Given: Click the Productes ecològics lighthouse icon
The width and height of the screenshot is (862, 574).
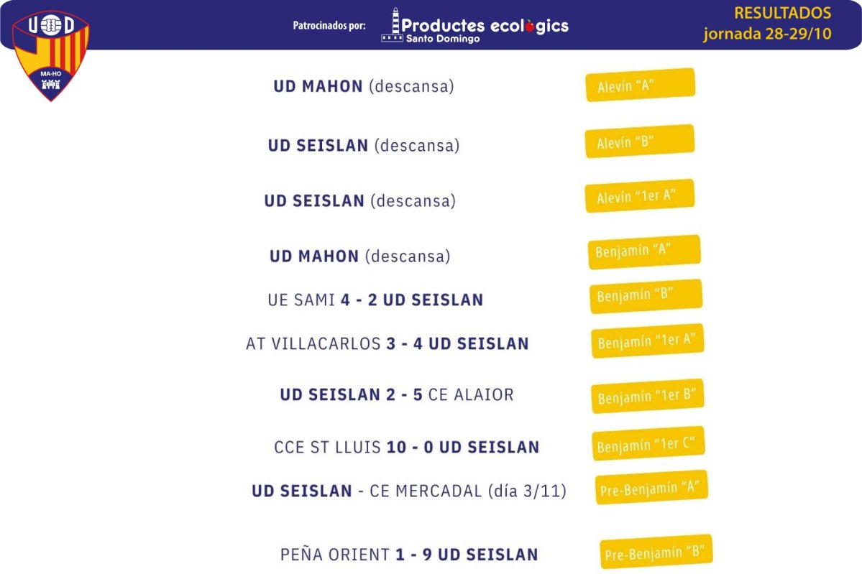Looking at the screenshot, I should click(393, 24).
